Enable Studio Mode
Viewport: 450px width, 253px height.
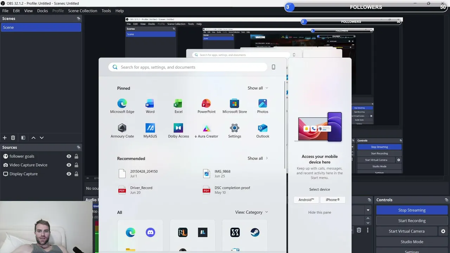[412, 242]
